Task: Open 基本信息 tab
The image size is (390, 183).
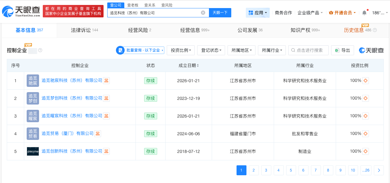Action: [x=29, y=30]
